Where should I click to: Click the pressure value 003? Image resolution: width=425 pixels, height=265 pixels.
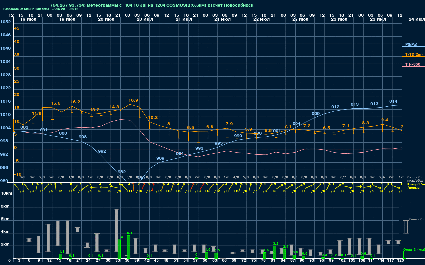(24, 127)
